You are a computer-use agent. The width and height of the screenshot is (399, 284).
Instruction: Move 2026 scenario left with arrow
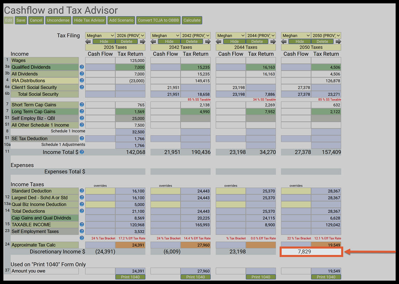(x=88, y=42)
